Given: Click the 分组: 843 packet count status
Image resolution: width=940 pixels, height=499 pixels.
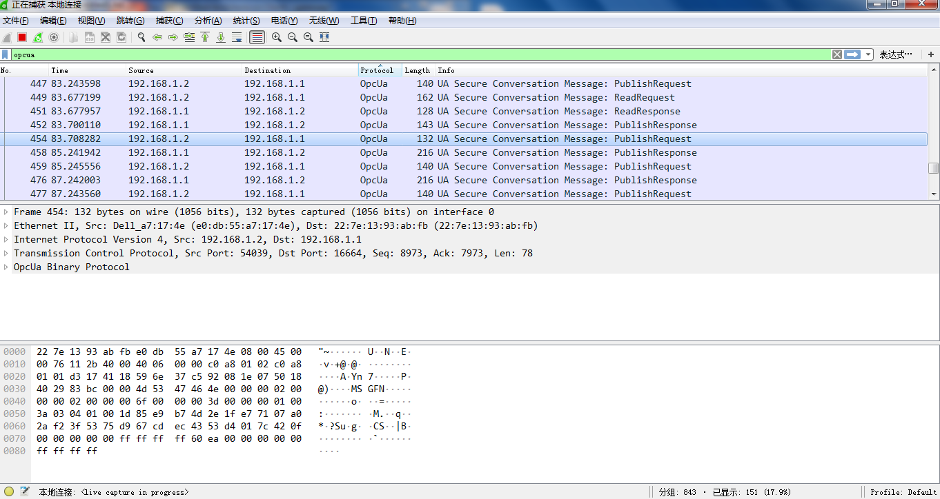Looking at the screenshot, I should 678,492.
